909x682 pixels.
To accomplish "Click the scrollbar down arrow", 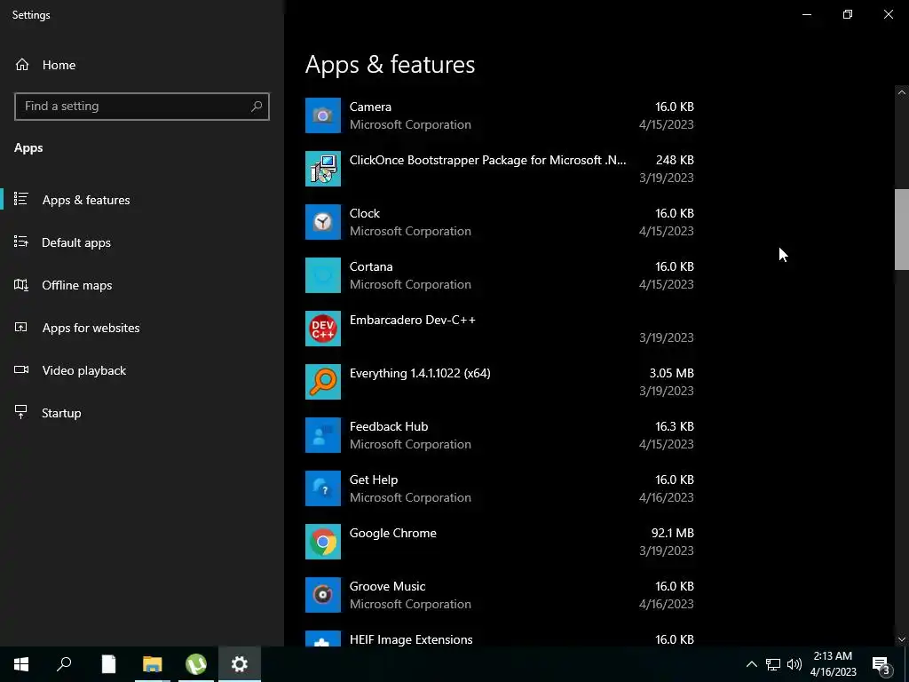I will click(x=902, y=639).
